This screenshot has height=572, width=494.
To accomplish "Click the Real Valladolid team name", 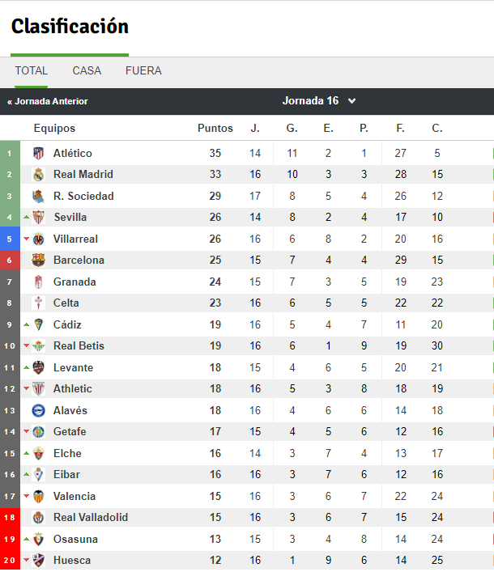I will [x=91, y=518].
